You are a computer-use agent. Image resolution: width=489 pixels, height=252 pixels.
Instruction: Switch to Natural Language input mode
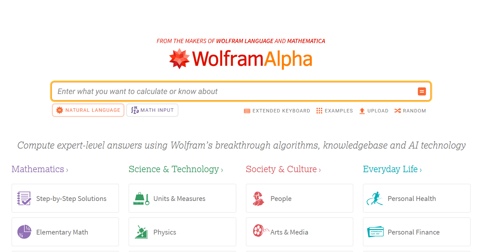point(88,110)
